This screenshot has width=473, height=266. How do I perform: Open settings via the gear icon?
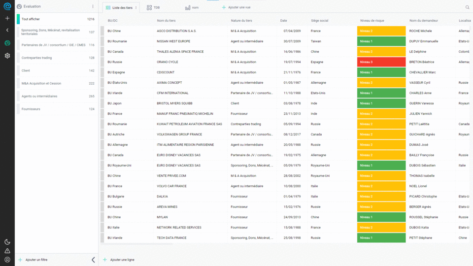(7, 56)
